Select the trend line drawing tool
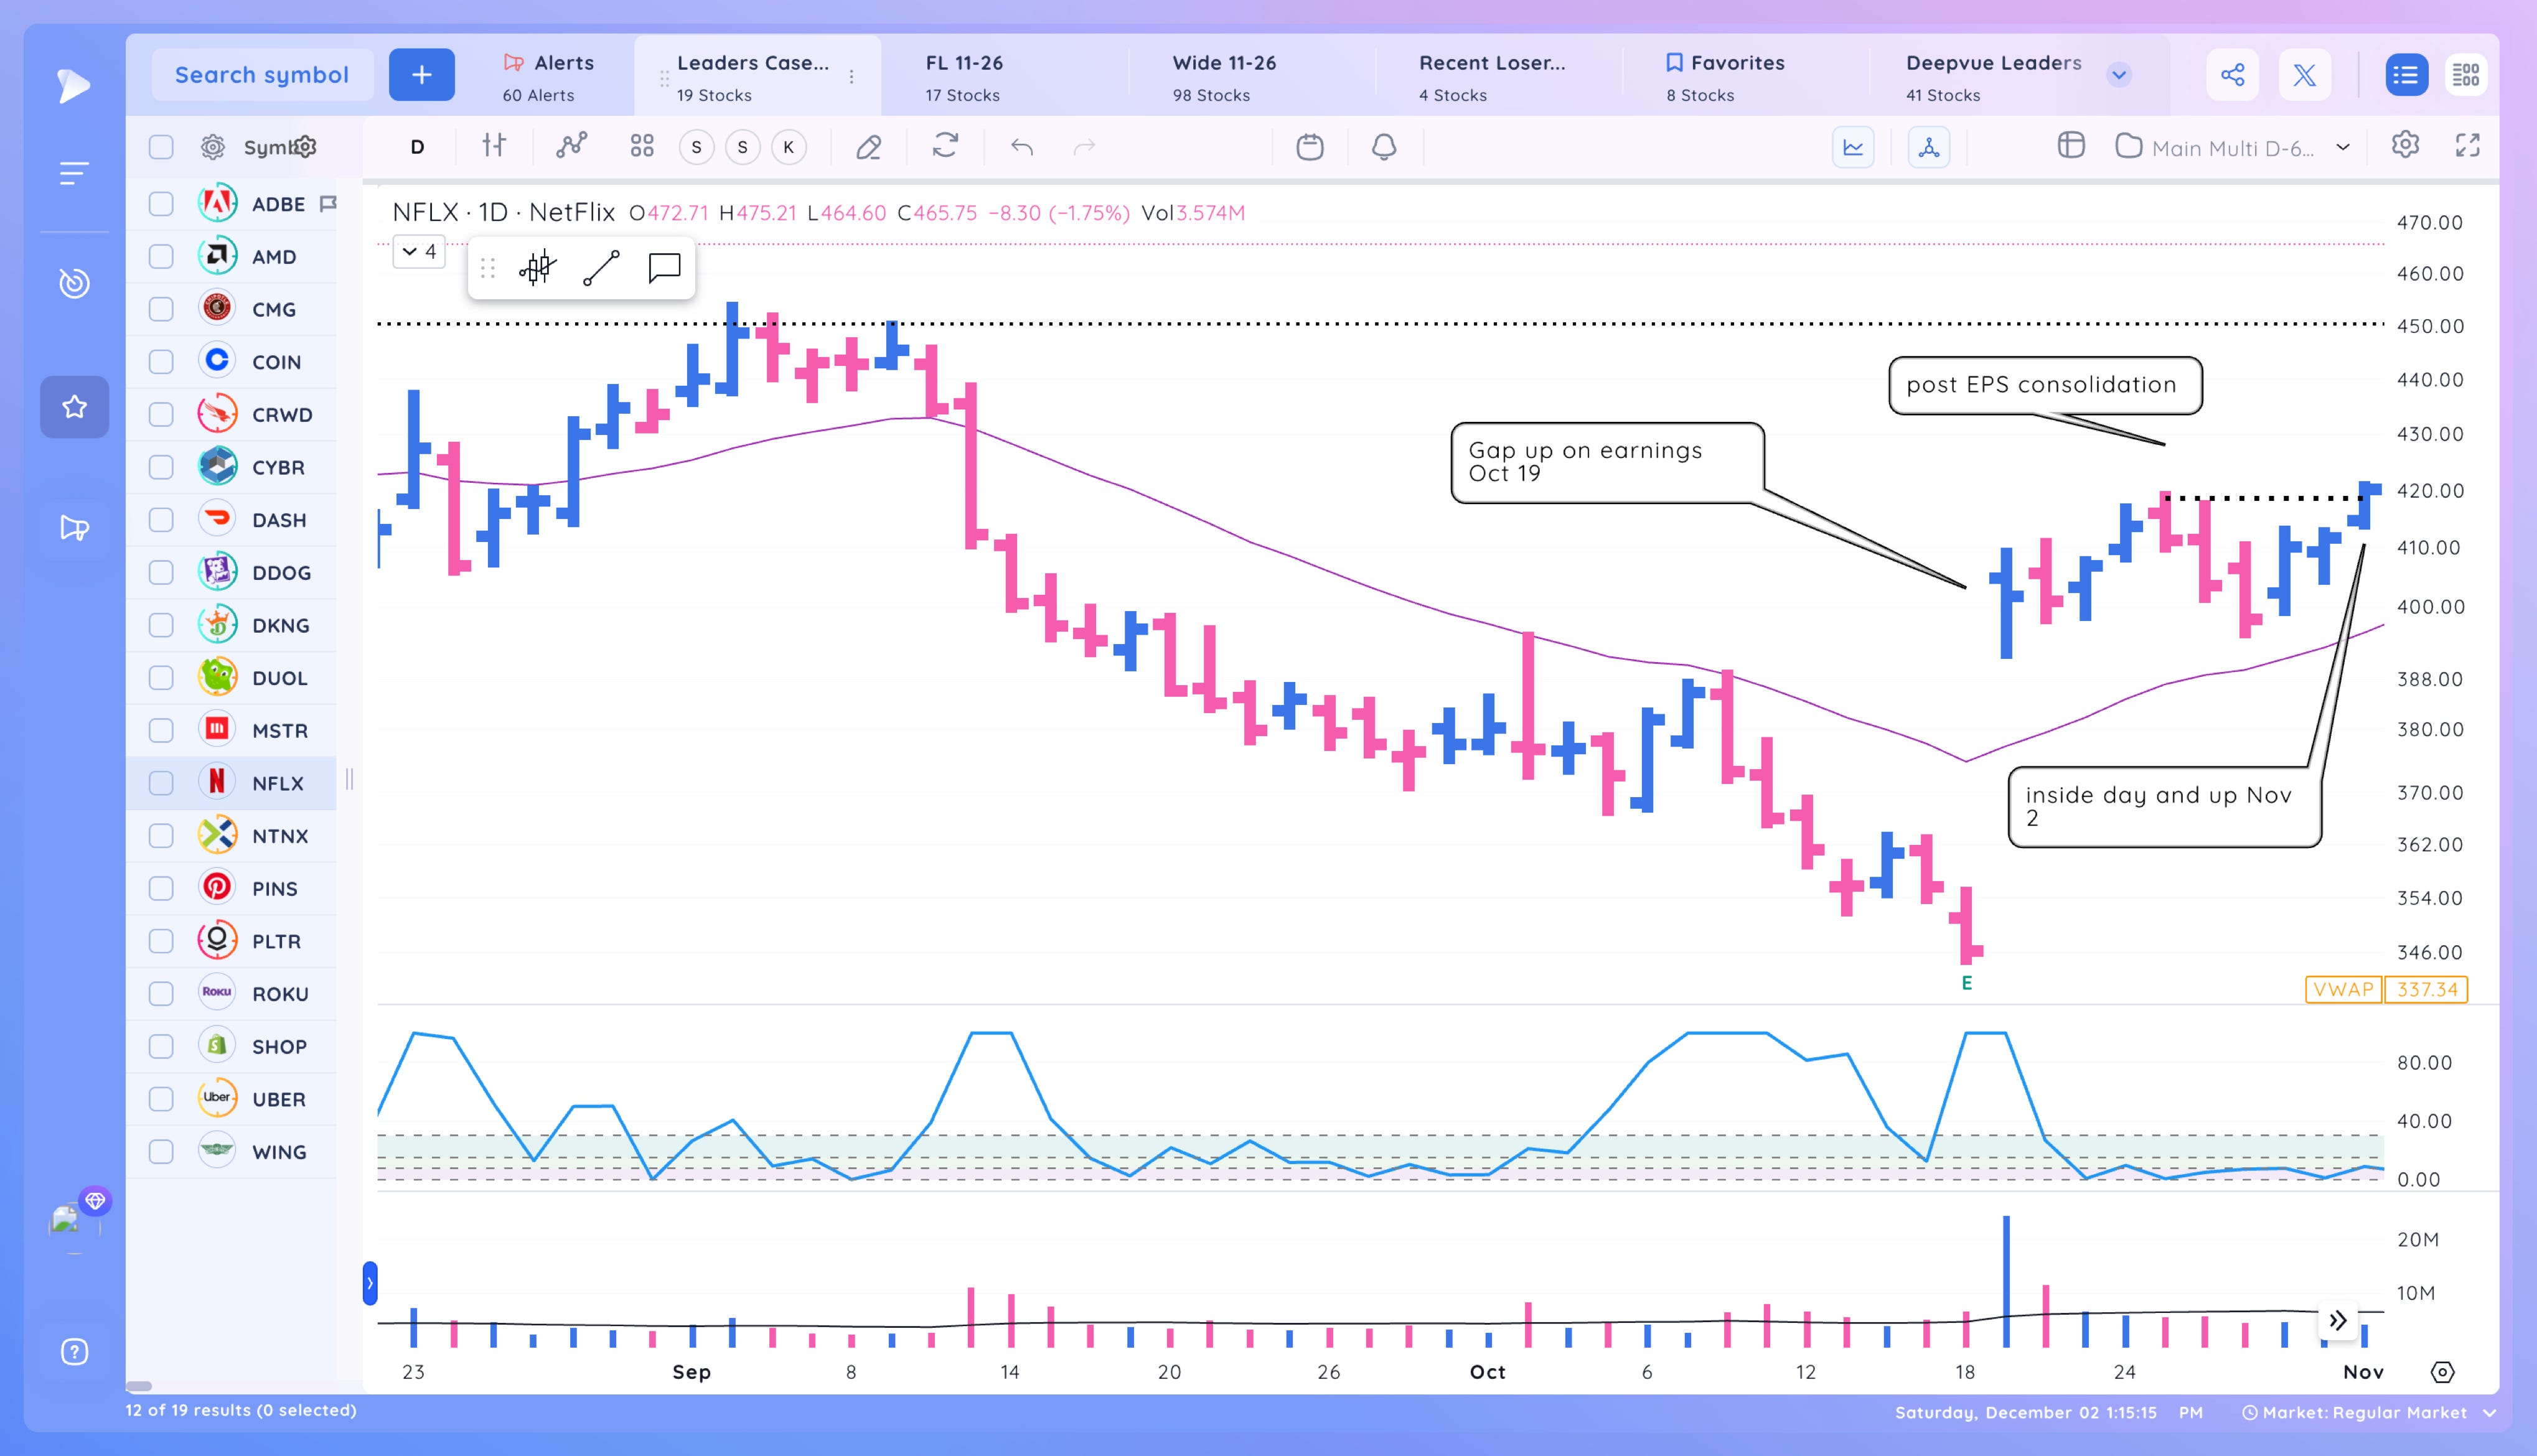Screen dimensions: 2537x1456 (601, 268)
